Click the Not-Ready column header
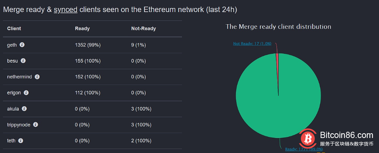Image resolution: width=379 pixels, height=153 pixels. 143,29
